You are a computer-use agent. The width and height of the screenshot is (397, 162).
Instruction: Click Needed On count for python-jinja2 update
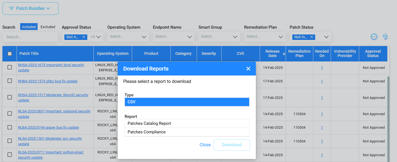[322, 155]
